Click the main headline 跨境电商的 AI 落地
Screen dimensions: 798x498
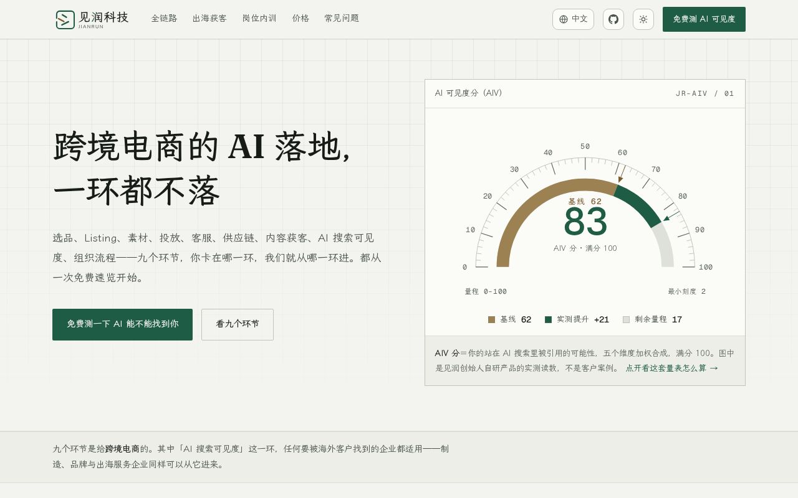pyautogui.click(x=202, y=147)
